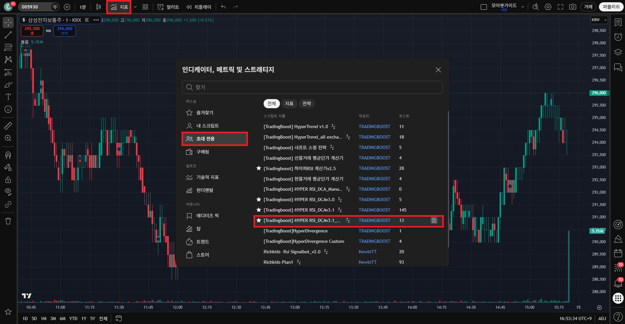The image size is (625, 324).
Task: Open go to date calendar icon
Action: 119,318
